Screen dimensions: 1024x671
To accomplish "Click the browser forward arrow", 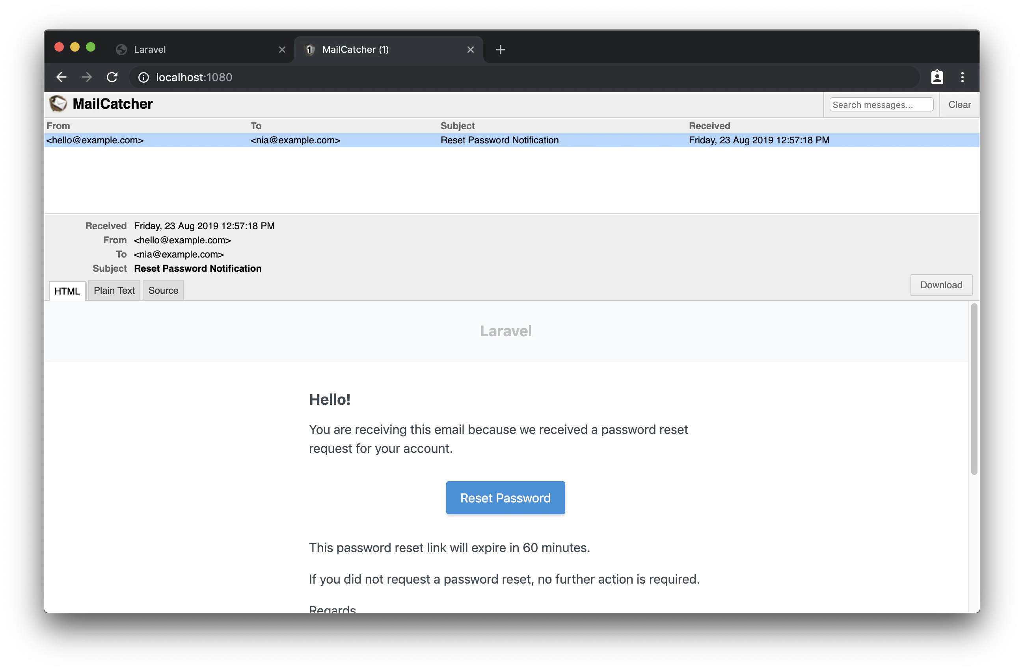I will coord(86,77).
